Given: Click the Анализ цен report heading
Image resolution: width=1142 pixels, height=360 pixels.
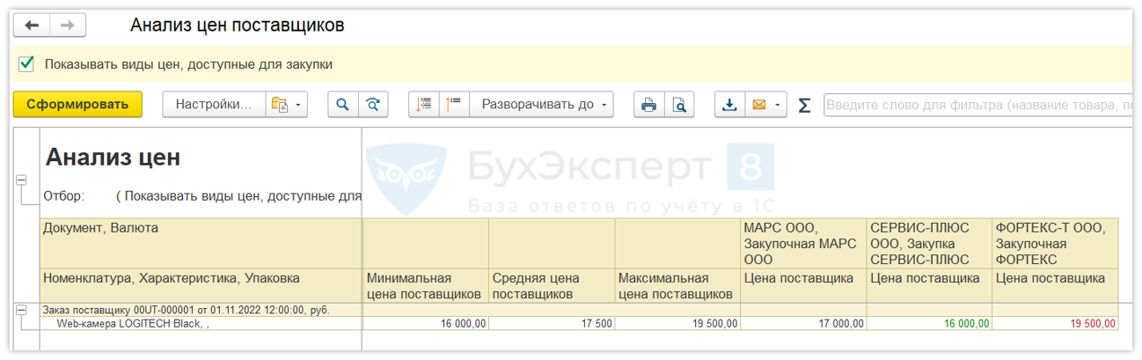Looking at the screenshot, I should (x=113, y=158).
